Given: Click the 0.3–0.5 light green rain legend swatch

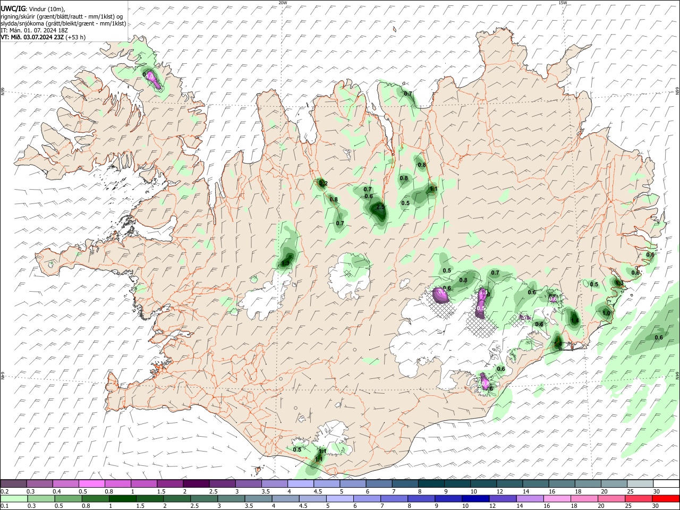Looking at the screenshot, I should click(x=41, y=498).
